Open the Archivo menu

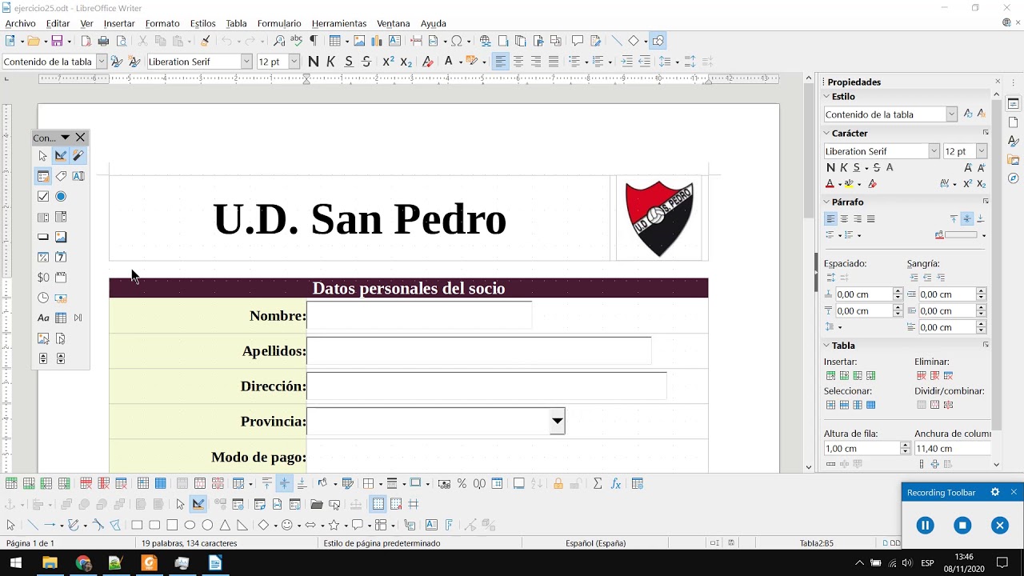[20, 23]
